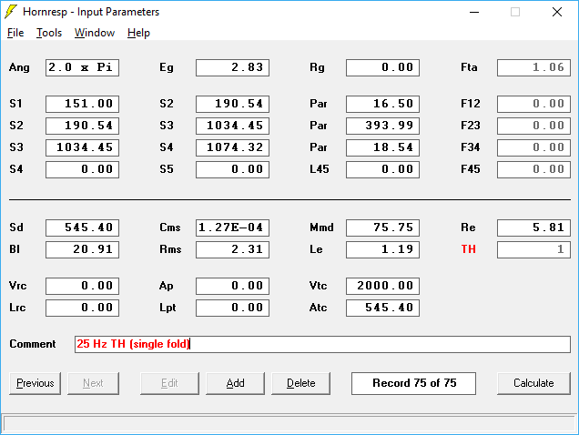Open the Window menu
This screenshot has width=579, height=435.
(95, 33)
